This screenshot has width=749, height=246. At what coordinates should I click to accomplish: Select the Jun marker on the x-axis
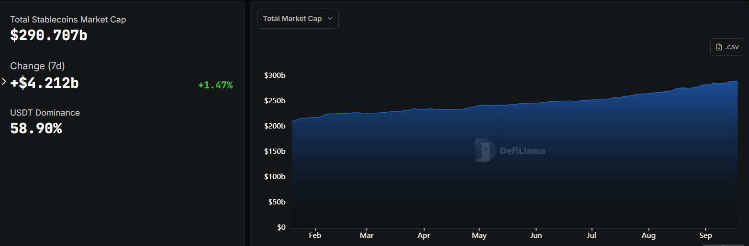(536, 235)
